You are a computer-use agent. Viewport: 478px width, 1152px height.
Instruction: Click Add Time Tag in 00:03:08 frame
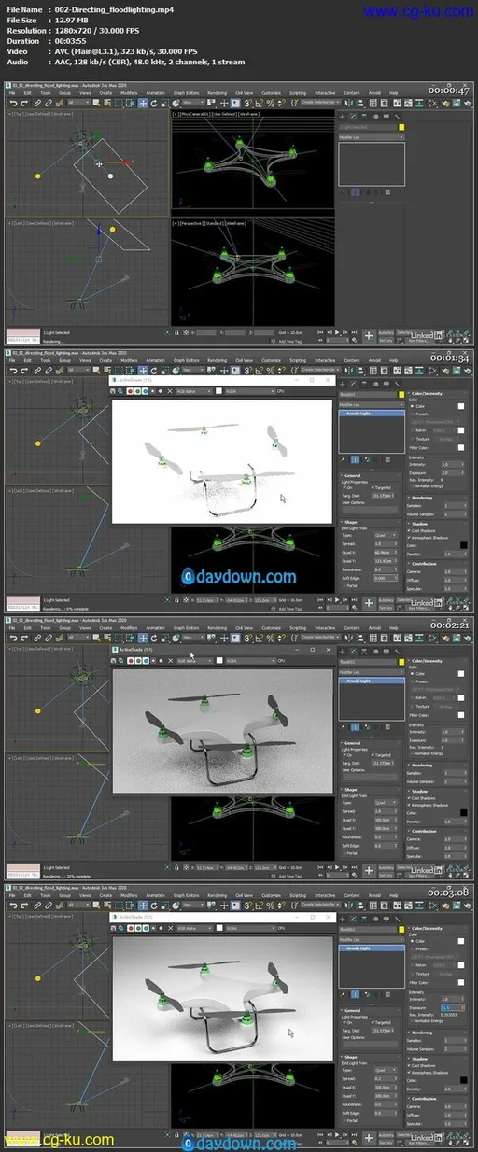coord(289,1143)
